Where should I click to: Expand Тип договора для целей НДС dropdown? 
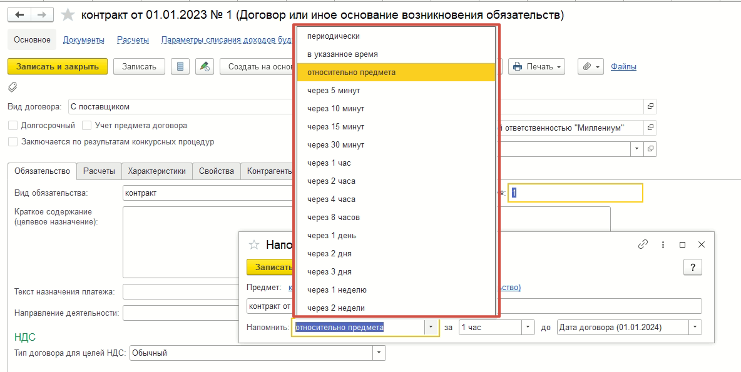pos(379,353)
